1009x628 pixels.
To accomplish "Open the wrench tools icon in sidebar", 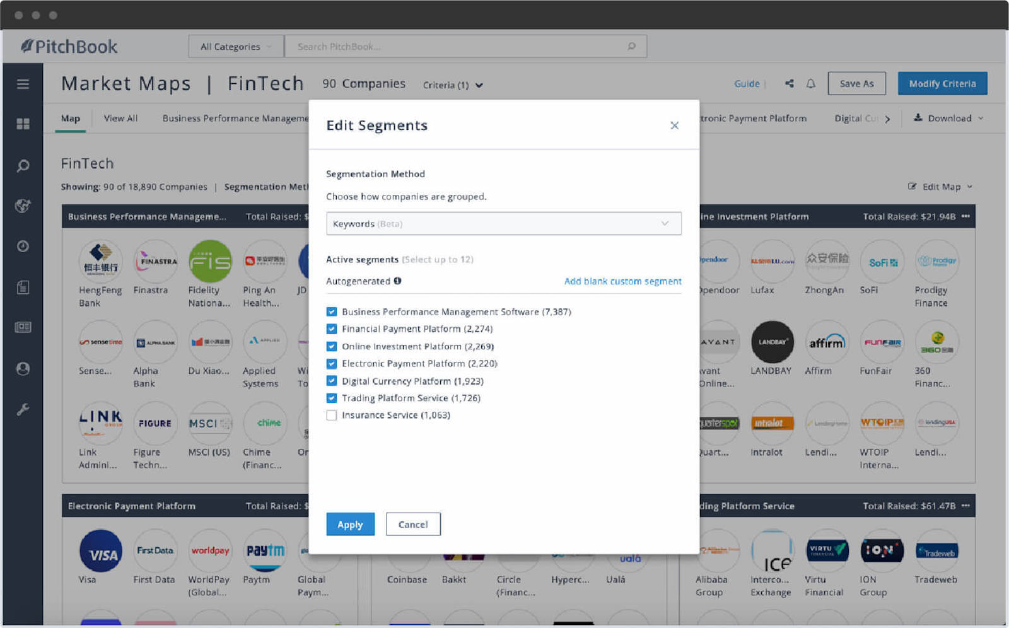I will pos(23,410).
